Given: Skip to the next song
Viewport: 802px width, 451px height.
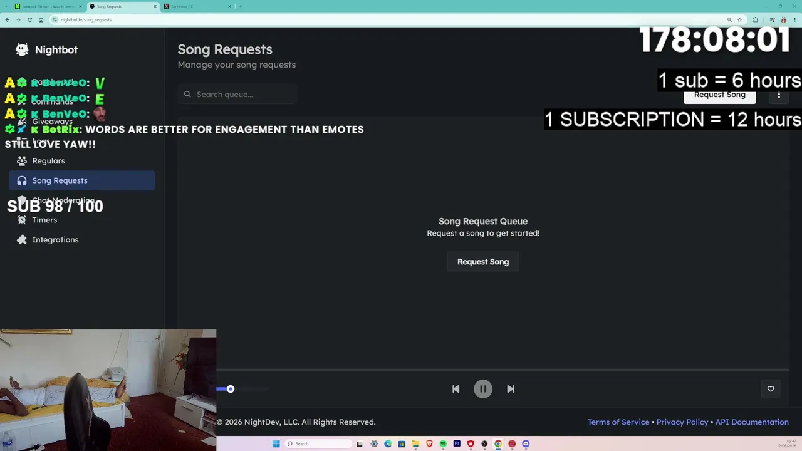Looking at the screenshot, I should click(x=511, y=389).
